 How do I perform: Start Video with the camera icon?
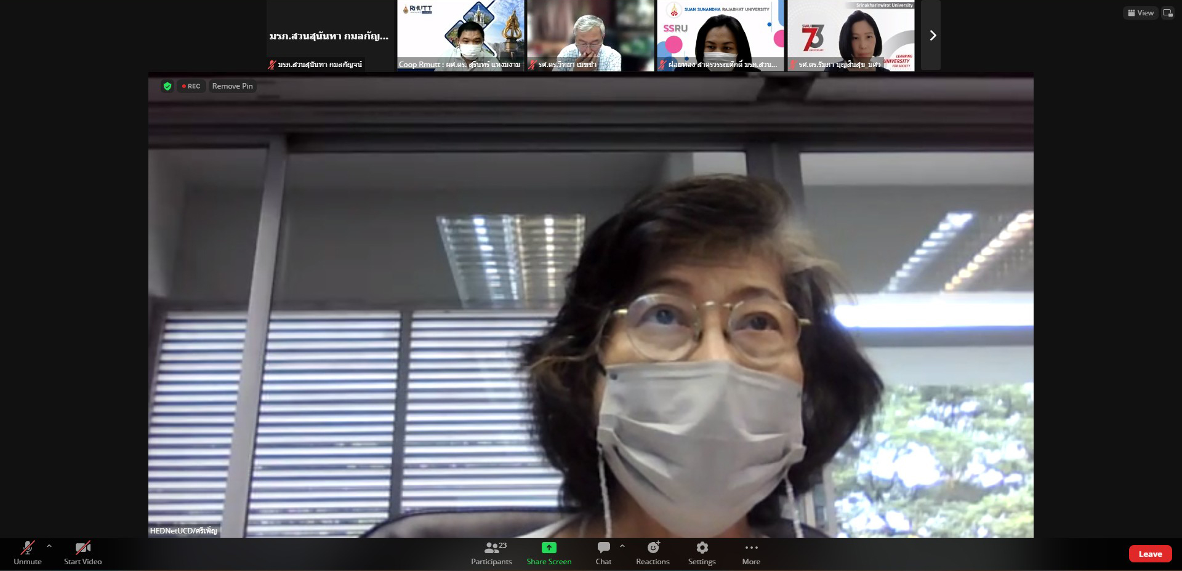82,553
